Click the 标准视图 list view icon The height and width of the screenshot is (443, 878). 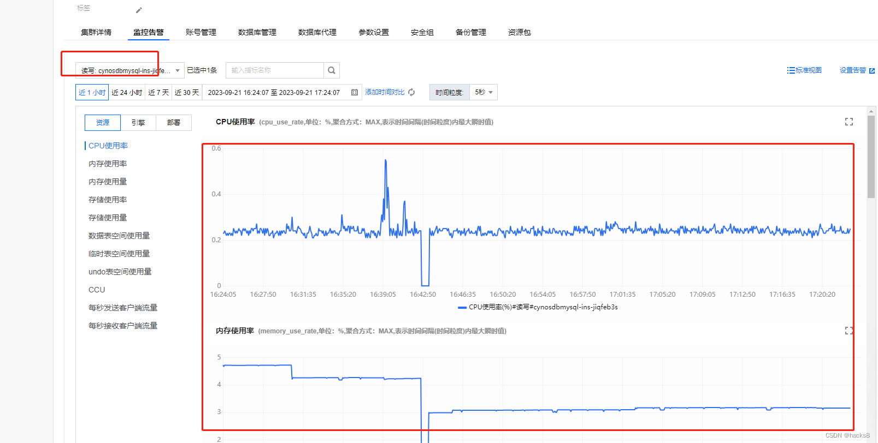(x=791, y=70)
